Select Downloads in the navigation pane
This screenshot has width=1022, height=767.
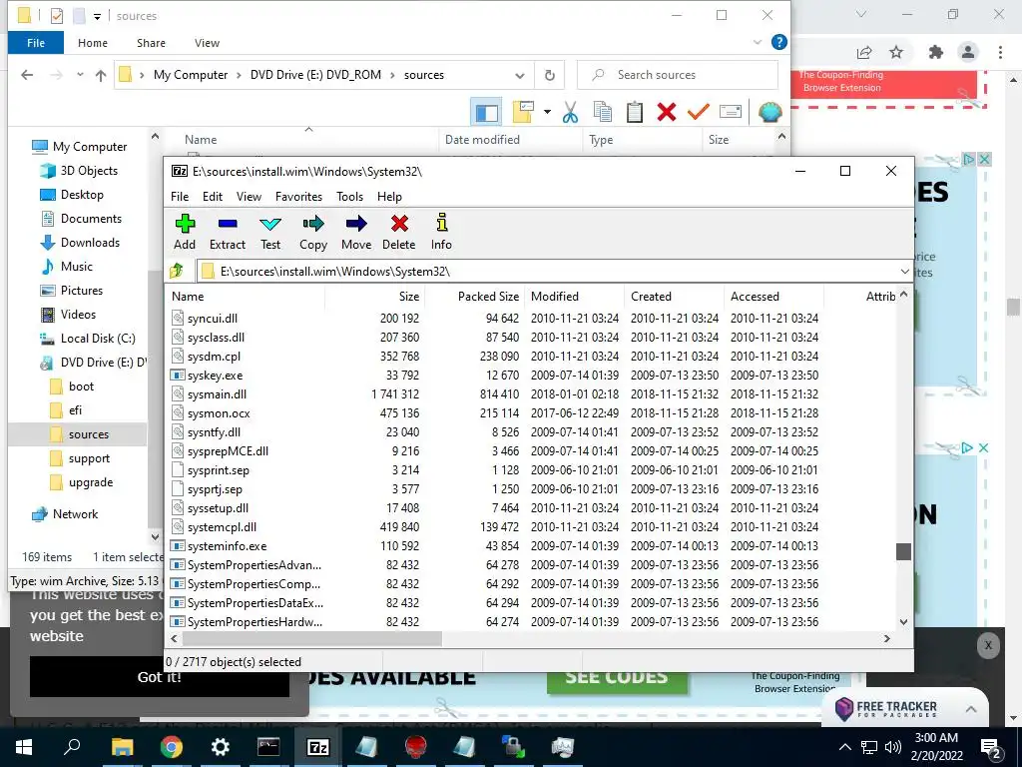click(x=90, y=243)
